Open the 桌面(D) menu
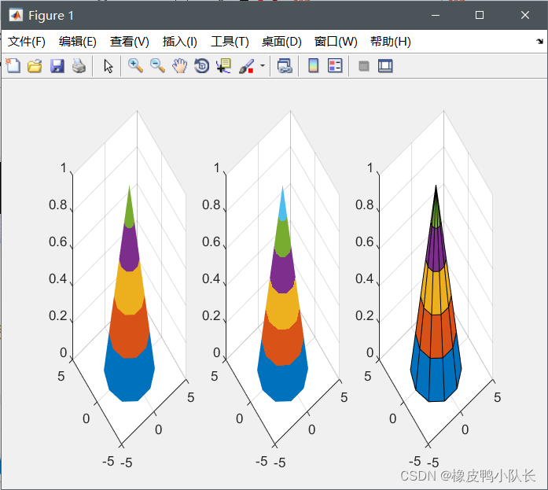 (281, 42)
